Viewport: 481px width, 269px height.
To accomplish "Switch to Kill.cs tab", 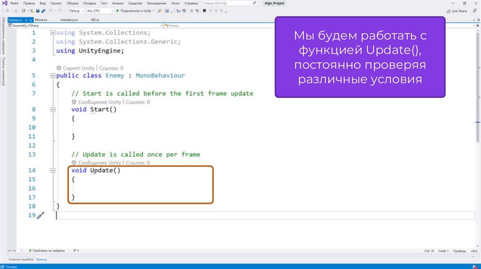I will (95, 20).
